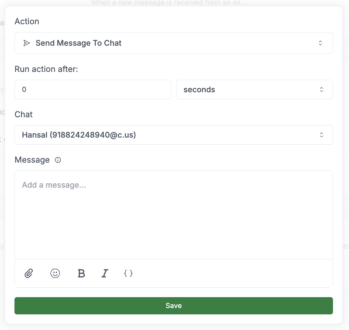Insert a variable using the curly braces icon

(x=128, y=273)
